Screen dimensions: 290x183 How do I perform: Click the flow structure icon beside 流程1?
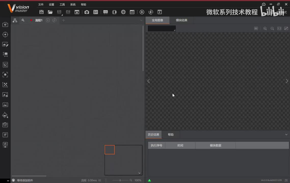[15, 20]
